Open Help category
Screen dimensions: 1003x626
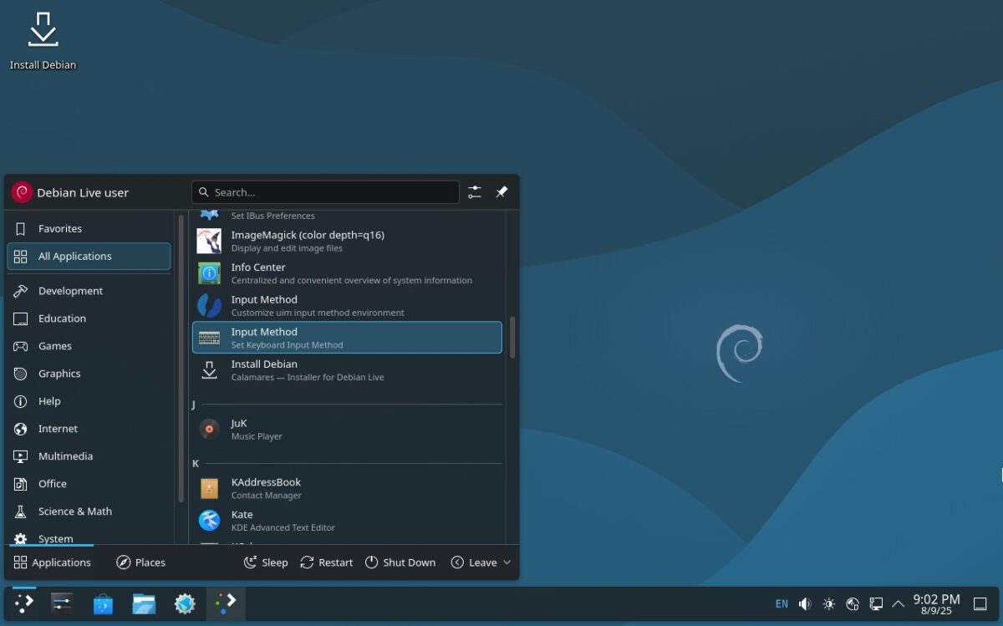pos(89,401)
